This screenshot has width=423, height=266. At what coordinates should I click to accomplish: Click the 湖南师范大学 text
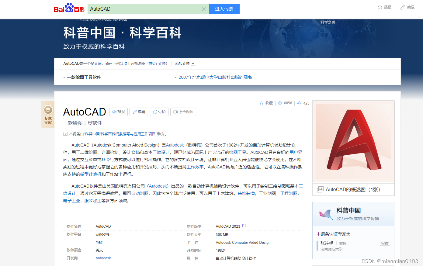coord(331,249)
